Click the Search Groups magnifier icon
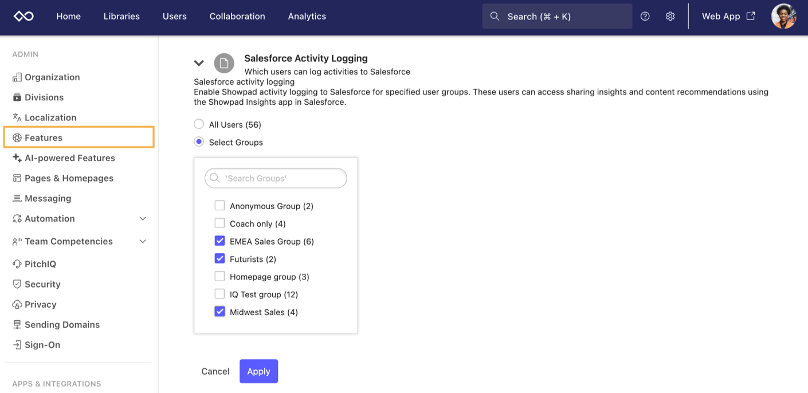Screen dimensions: 808x393 pyautogui.click(x=215, y=178)
